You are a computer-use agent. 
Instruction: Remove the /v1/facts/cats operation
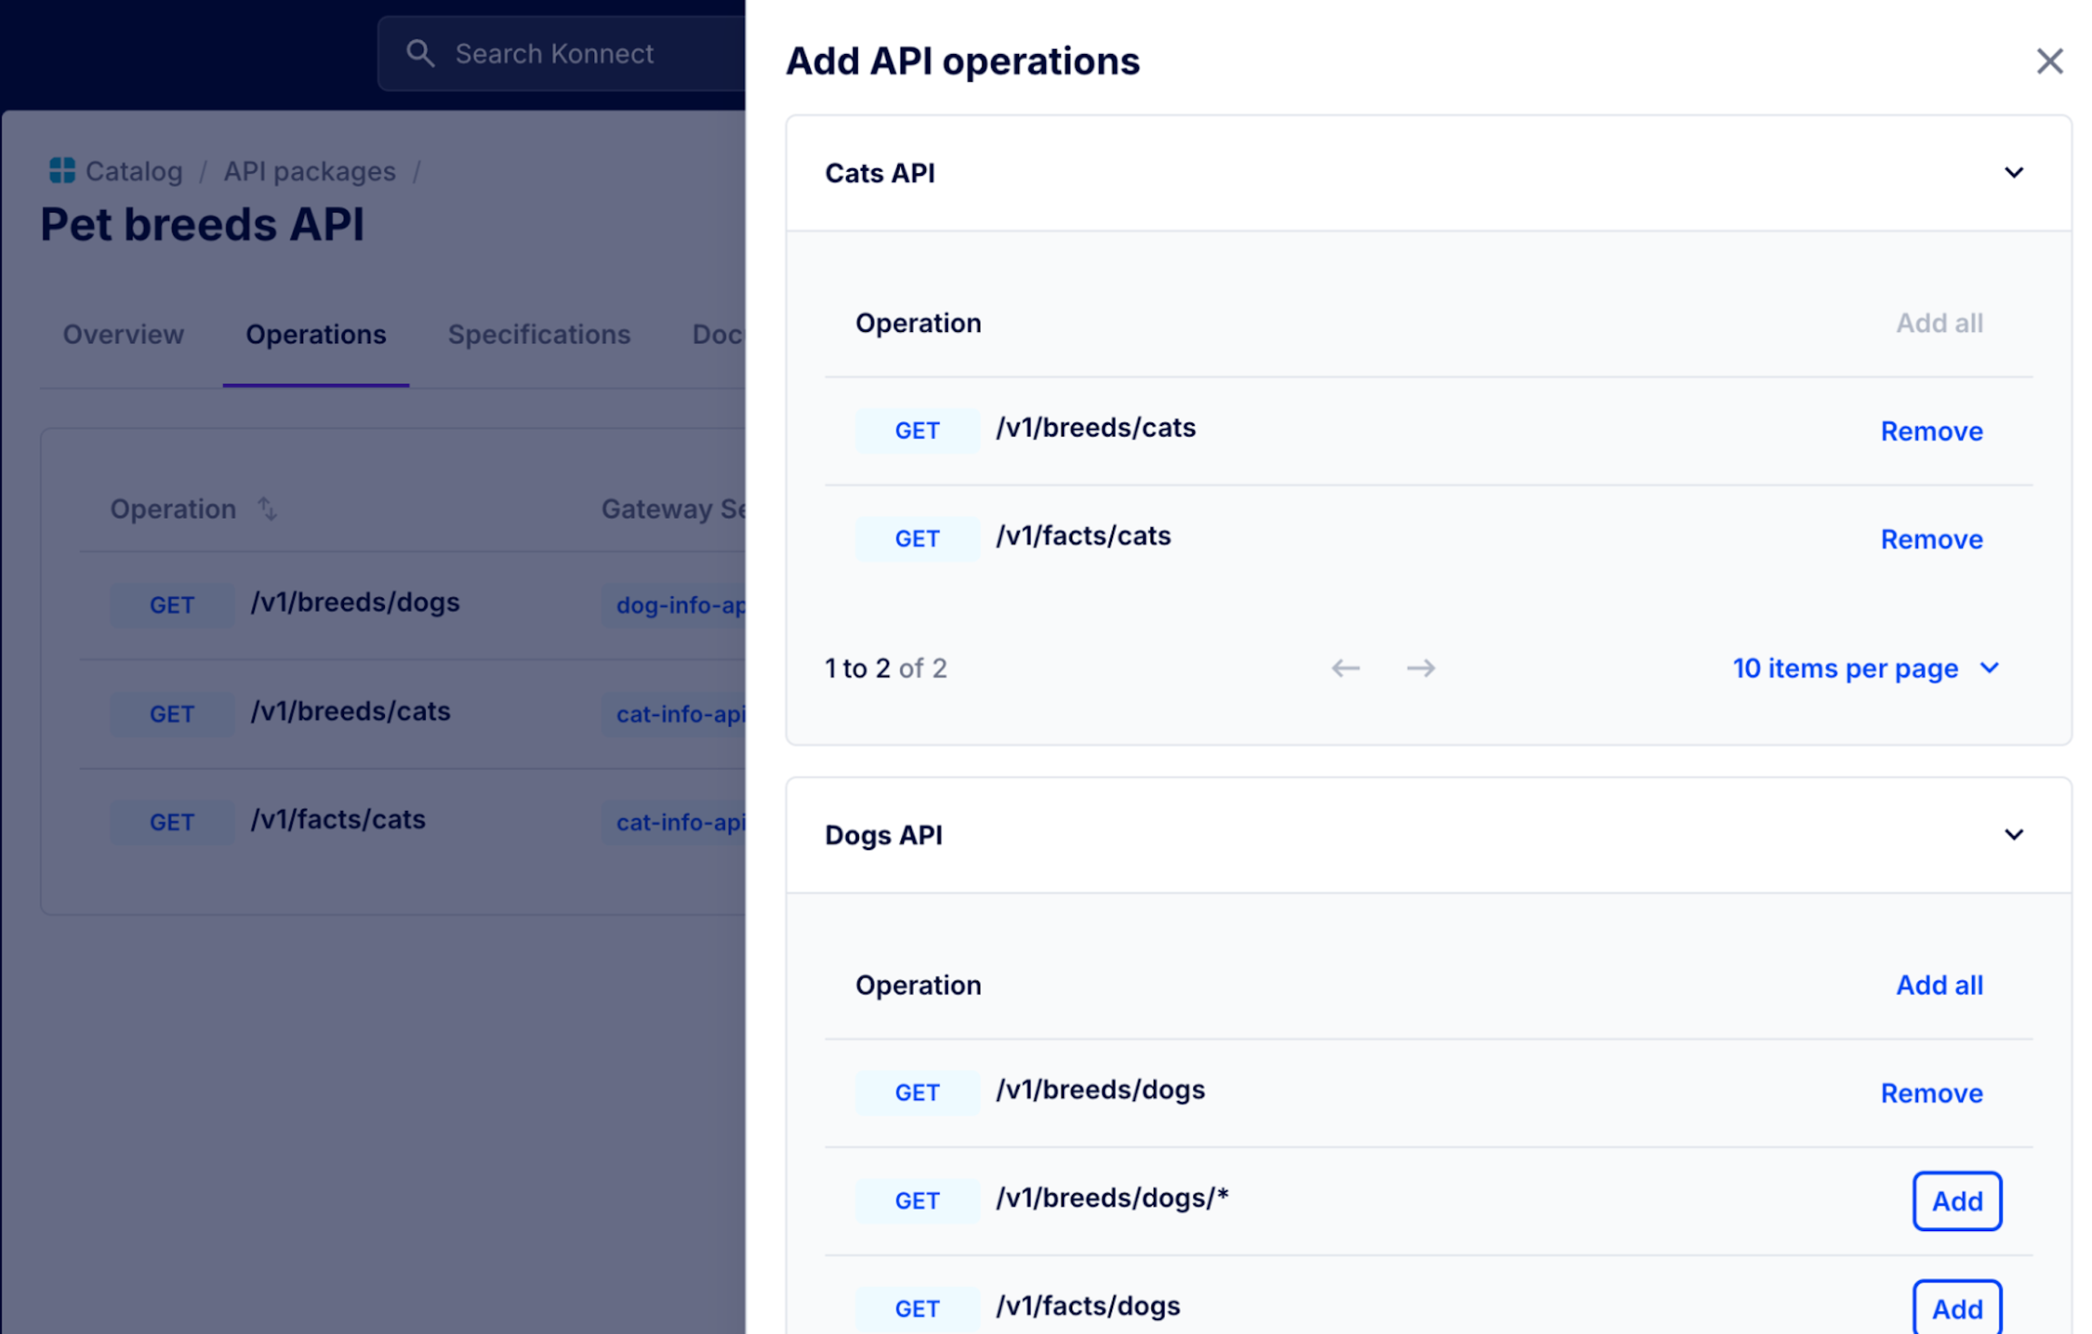(x=1930, y=539)
